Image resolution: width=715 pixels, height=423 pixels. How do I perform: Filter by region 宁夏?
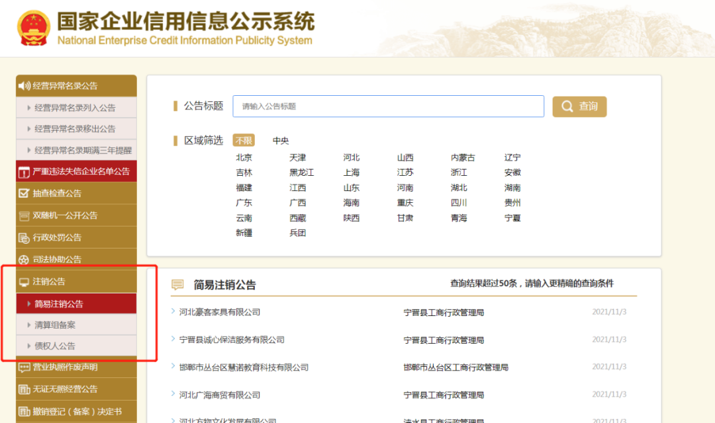coord(512,217)
